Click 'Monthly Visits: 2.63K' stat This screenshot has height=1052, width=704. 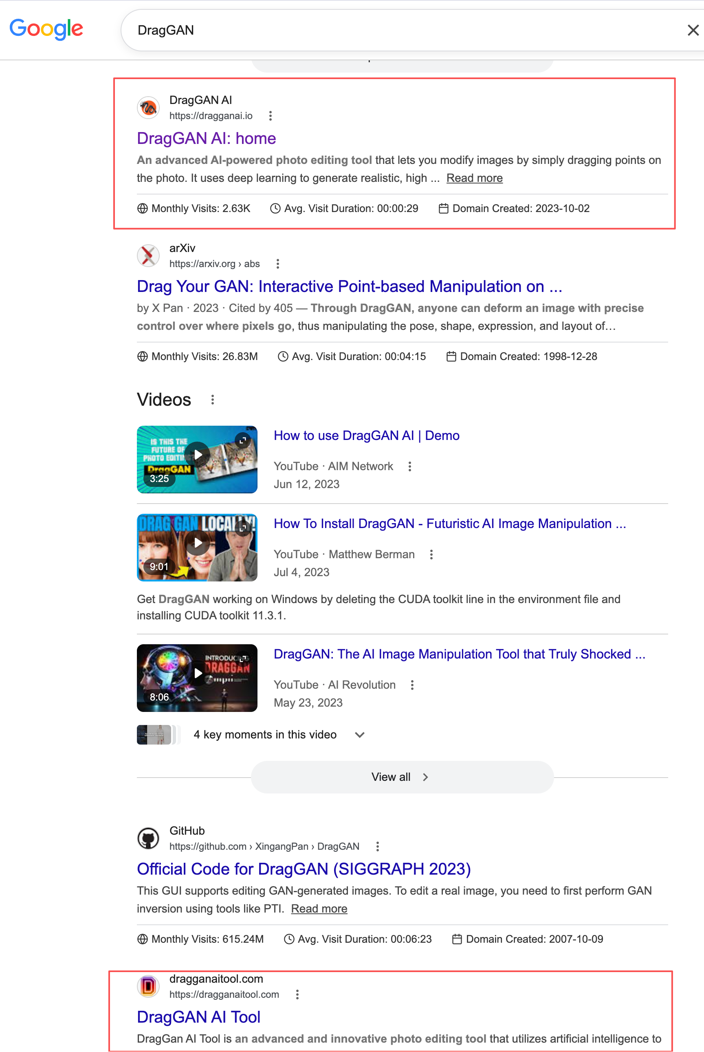coord(194,208)
